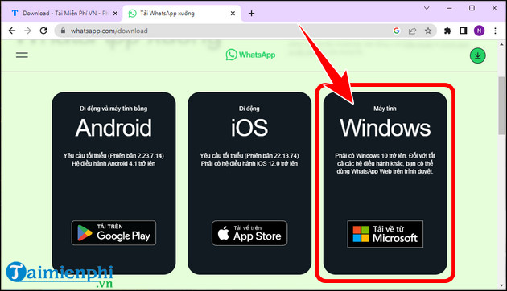507x291 pixels.
Task: Click the padlock site info icon
Action: pos(63,31)
